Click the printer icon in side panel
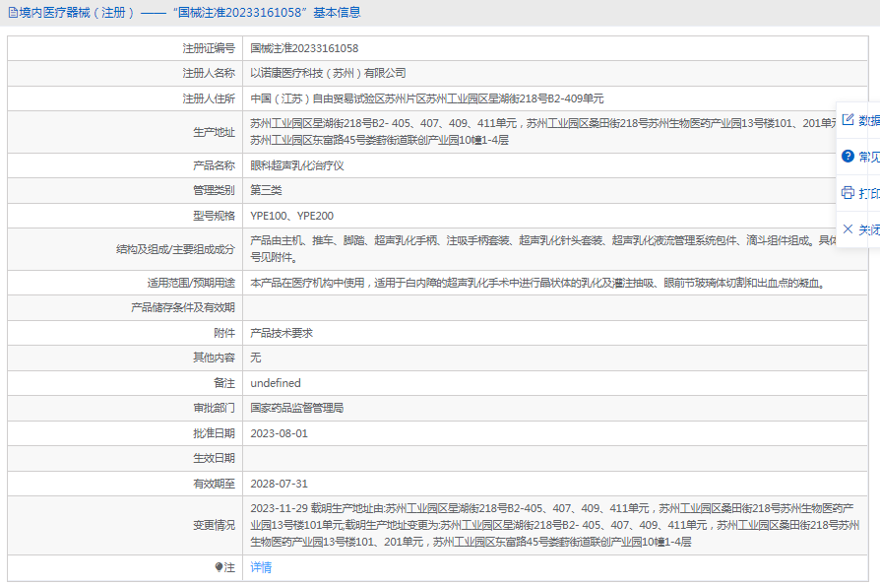The height and width of the screenshot is (586, 880). 848,193
